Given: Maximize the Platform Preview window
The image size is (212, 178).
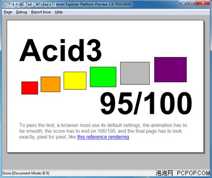Looking at the screenshot, I should (x=192, y=3).
